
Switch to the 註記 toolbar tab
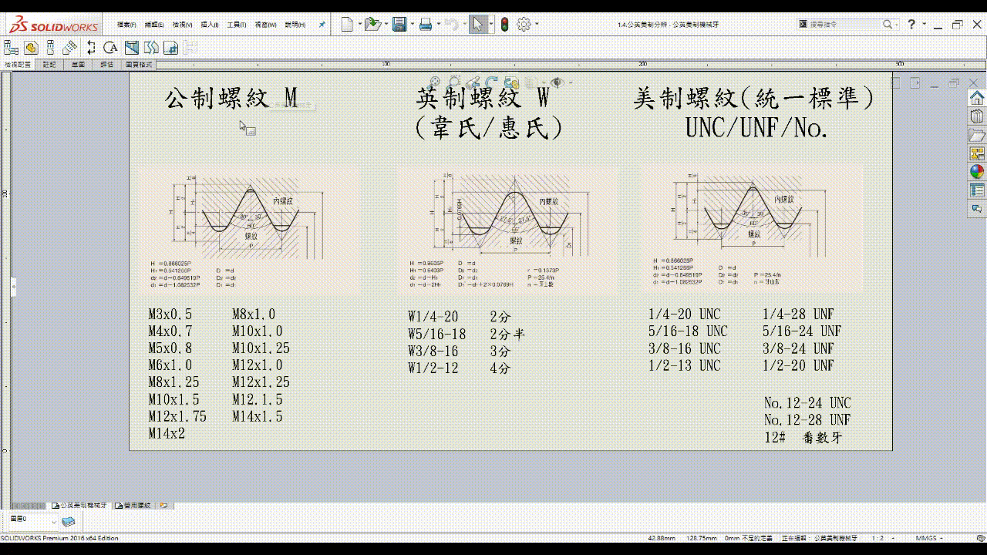point(49,65)
